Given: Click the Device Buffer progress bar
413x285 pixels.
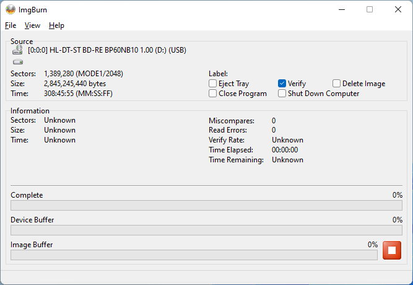Looking at the screenshot, I should (x=206, y=230).
